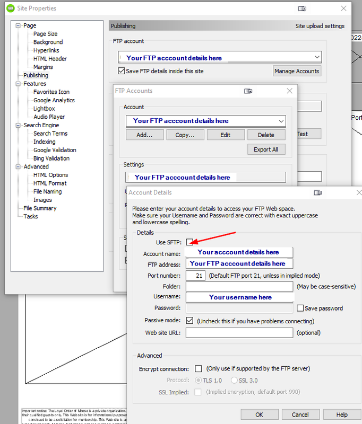Click the Folder input field
Image resolution: width=362 pixels, height=424 pixels.
pos(239,286)
